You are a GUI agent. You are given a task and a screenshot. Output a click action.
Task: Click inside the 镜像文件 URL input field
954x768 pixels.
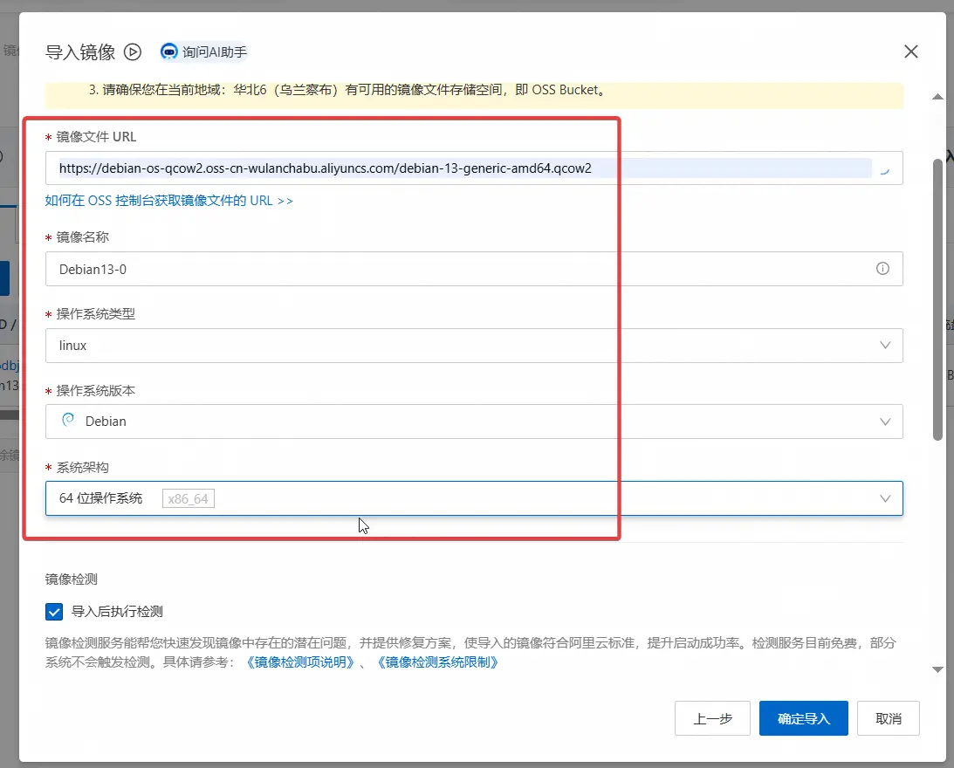point(463,168)
